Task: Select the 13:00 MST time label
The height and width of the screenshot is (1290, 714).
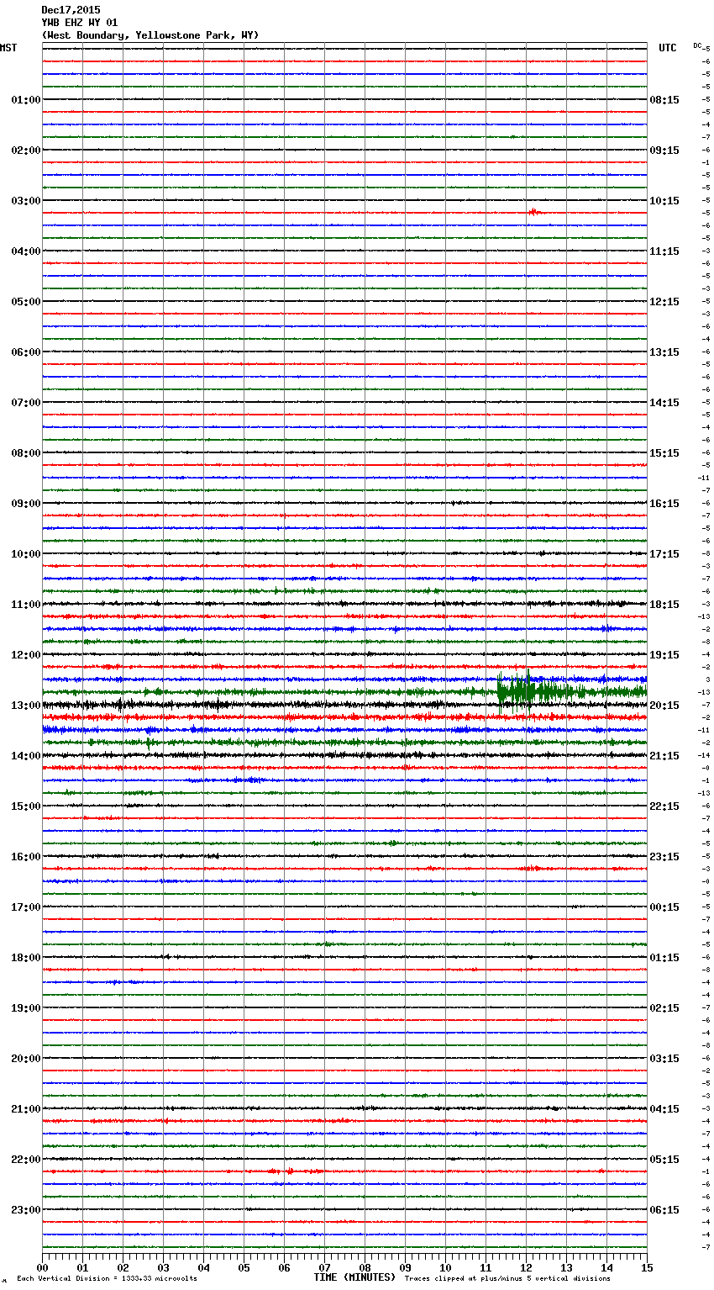Action: (x=25, y=706)
